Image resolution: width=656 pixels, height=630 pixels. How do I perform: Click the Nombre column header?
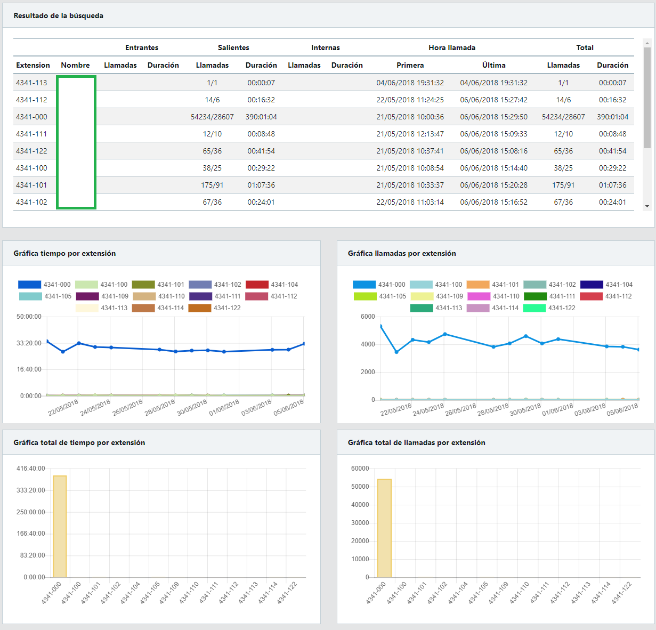[75, 65]
